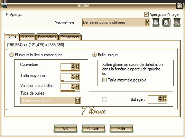Click the Taille moyenne value field

click(66, 77)
